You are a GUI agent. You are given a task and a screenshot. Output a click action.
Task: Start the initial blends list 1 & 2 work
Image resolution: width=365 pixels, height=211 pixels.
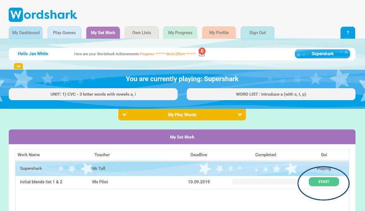324,182
